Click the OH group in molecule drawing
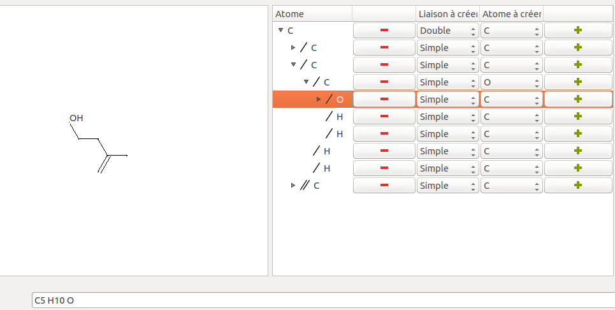Screen dimensions: 615x310 [76, 118]
